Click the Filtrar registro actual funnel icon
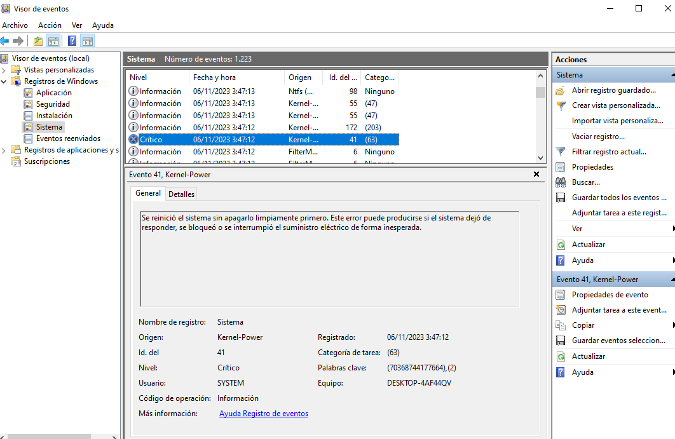 (x=560, y=152)
